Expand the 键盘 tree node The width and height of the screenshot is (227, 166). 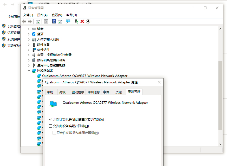(29, 29)
